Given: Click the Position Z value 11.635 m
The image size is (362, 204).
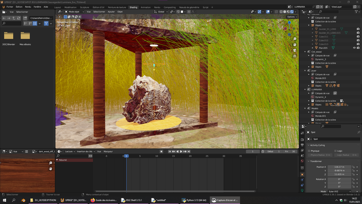Looking at the screenshot, I should (x=339, y=175).
